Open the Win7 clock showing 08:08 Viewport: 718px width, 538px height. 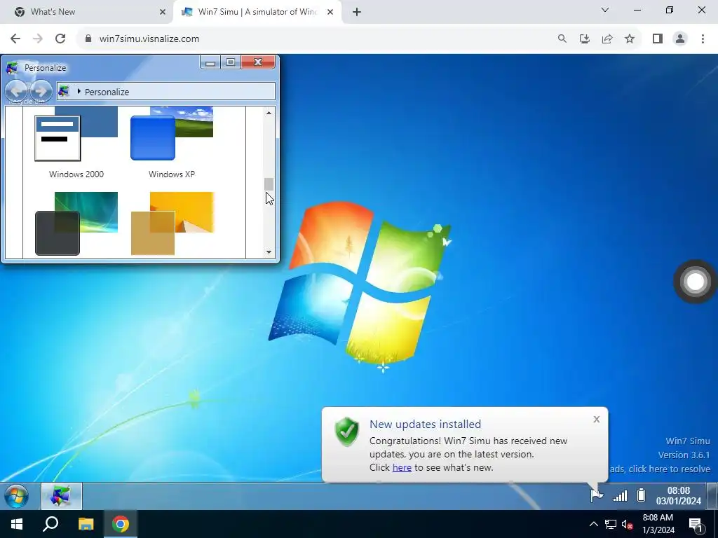pyautogui.click(x=678, y=496)
